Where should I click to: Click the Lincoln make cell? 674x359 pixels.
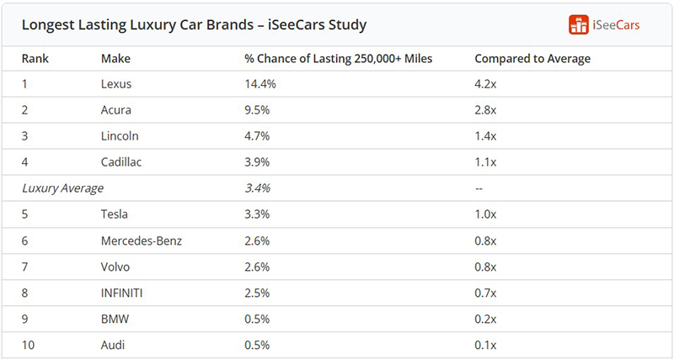pyautogui.click(x=120, y=136)
